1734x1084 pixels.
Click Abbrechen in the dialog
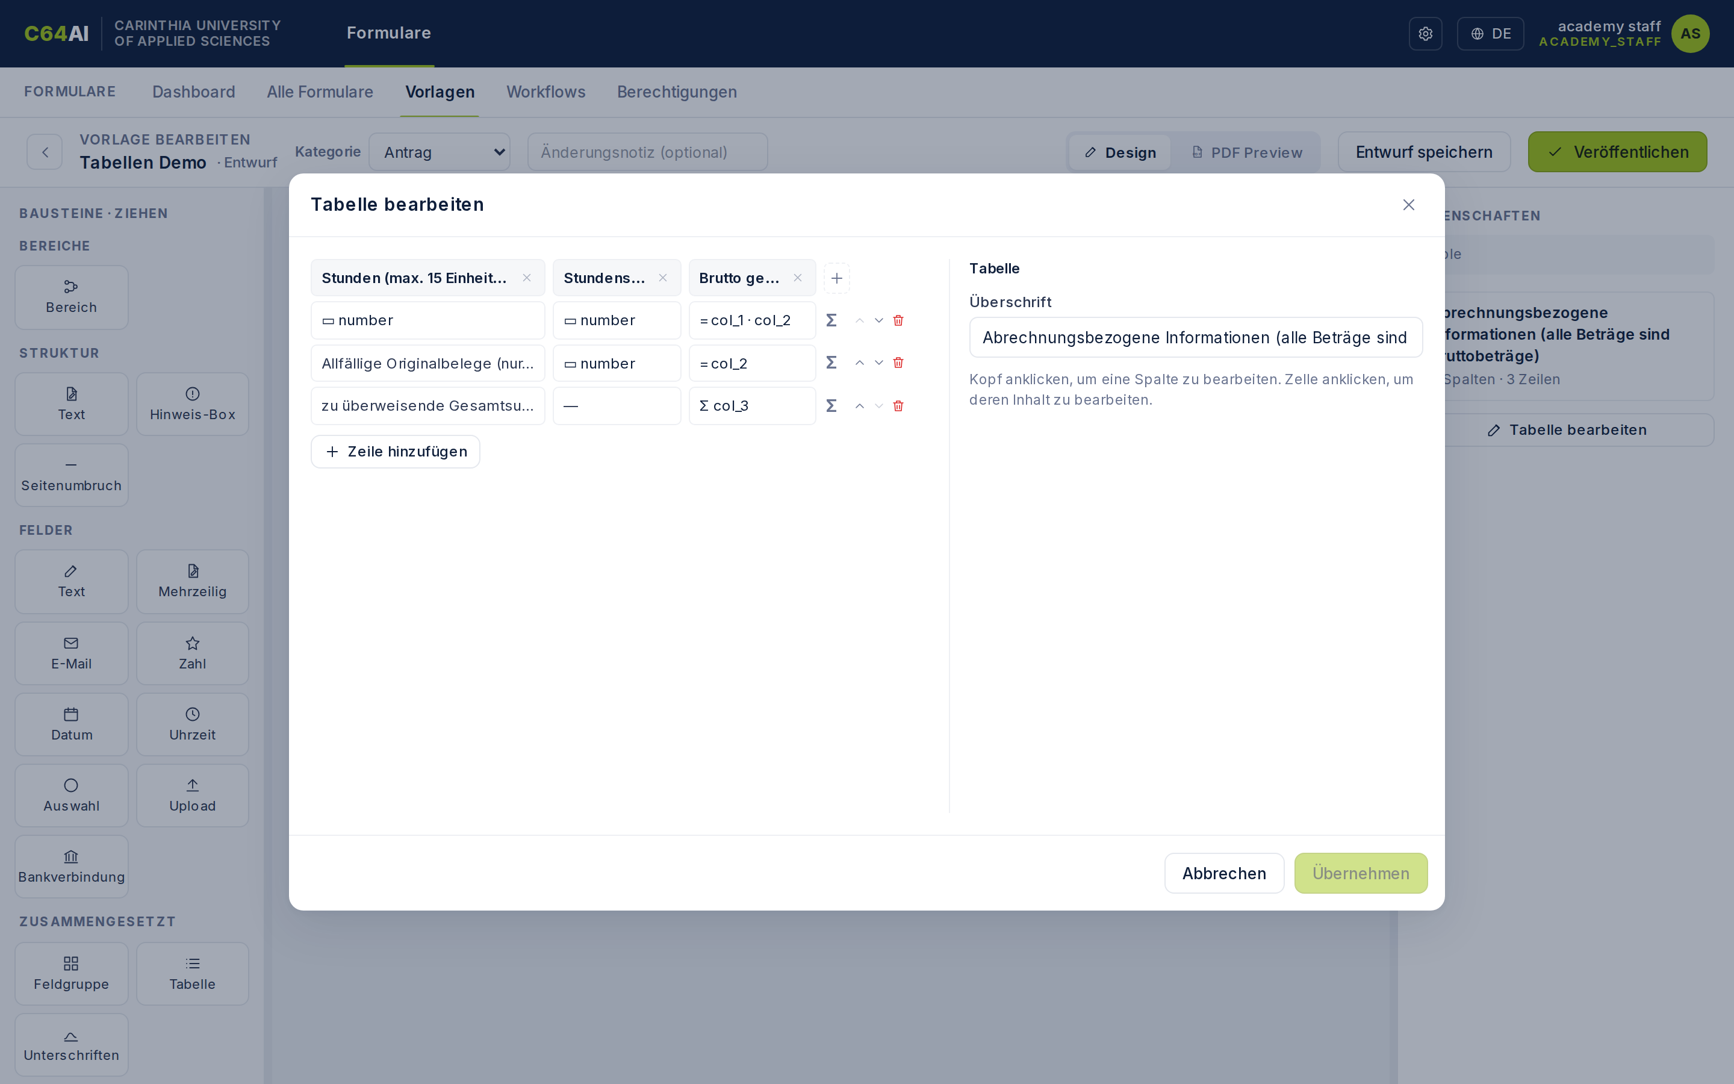tap(1224, 873)
